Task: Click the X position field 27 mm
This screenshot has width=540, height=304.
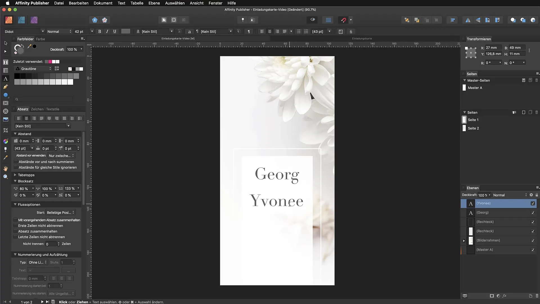Action: coord(494,48)
